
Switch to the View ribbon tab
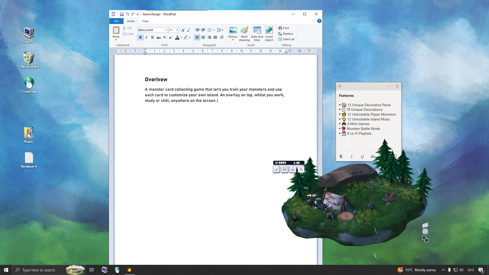click(x=145, y=21)
